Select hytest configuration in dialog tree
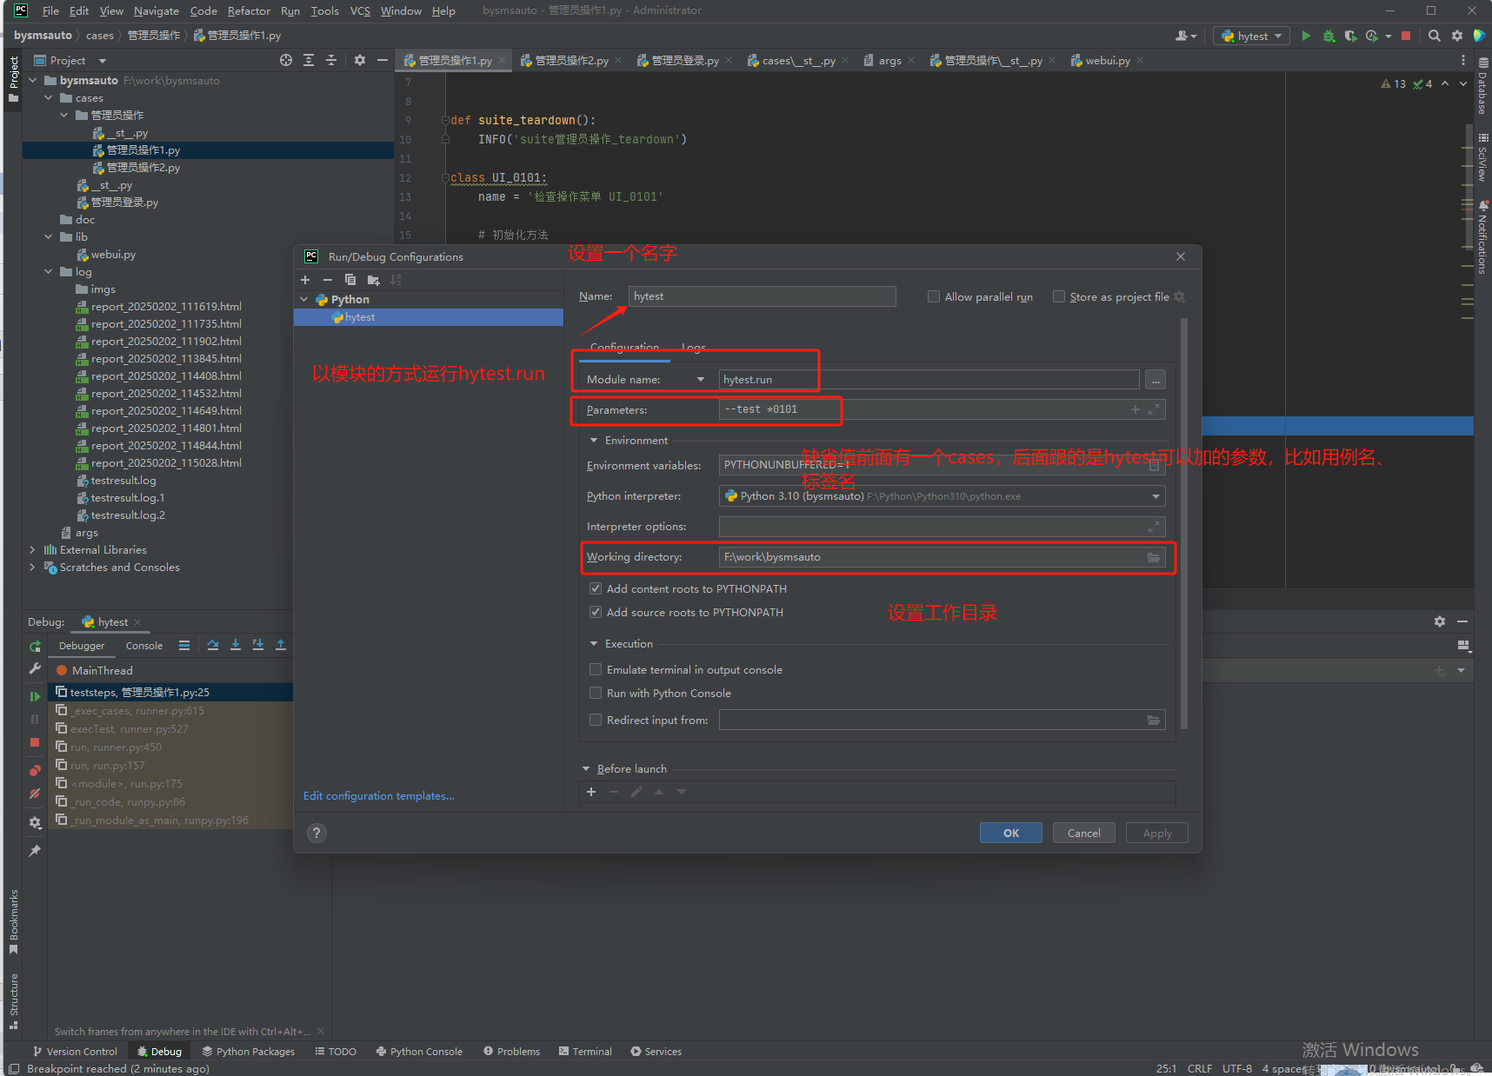The width and height of the screenshot is (1492, 1076). click(429, 317)
